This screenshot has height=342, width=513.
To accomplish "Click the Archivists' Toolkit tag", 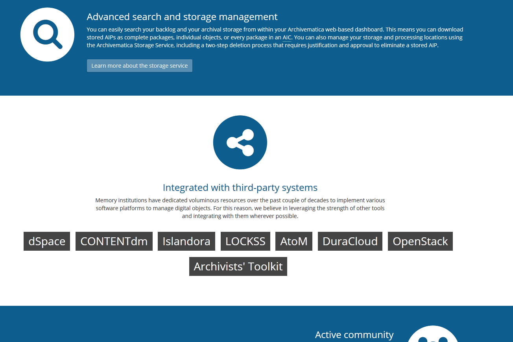I will pyautogui.click(x=238, y=266).
